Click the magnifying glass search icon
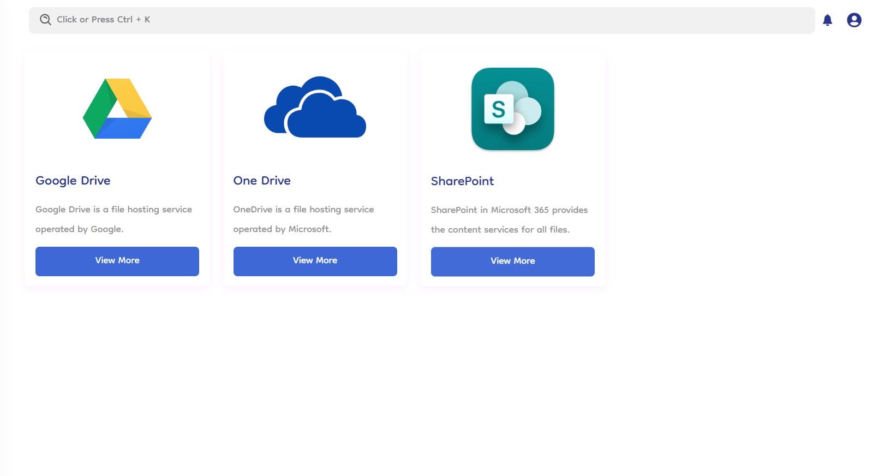The height and width of the screenshot is (476, 891). point(45,20)
